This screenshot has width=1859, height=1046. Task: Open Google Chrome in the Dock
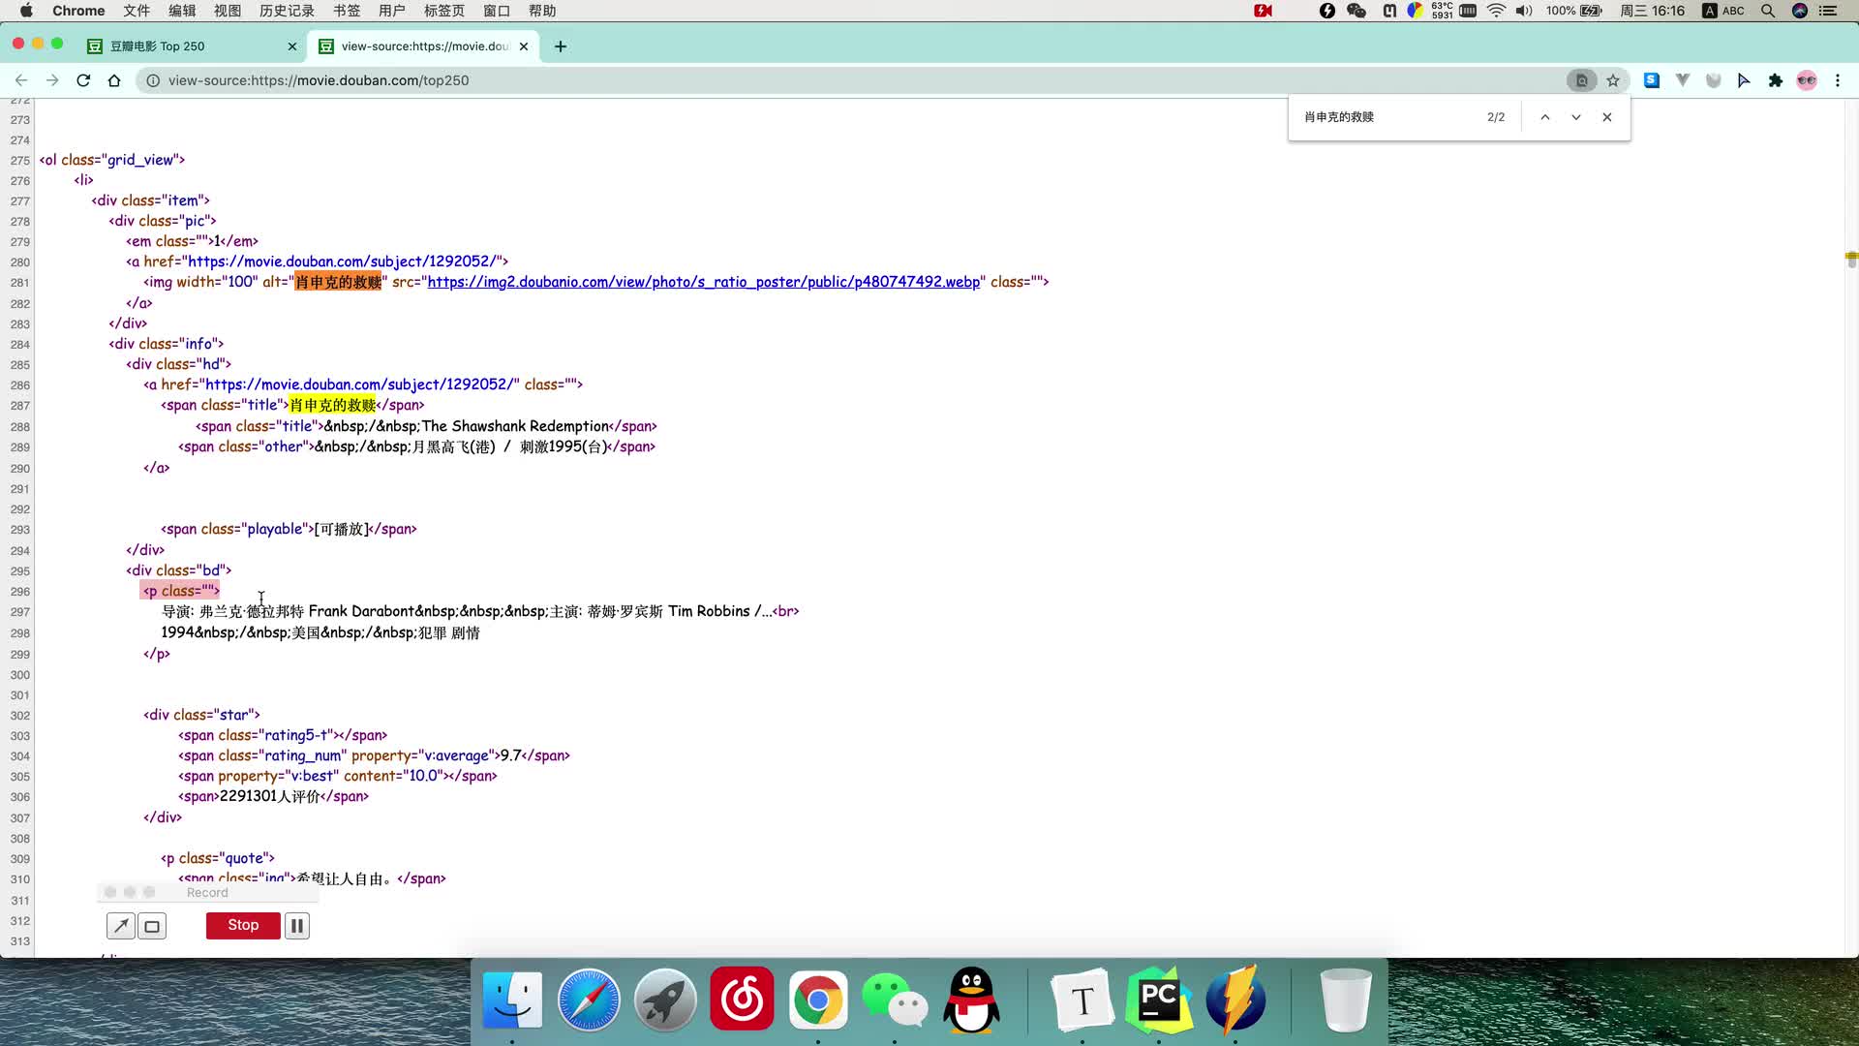coord(818,1000)
